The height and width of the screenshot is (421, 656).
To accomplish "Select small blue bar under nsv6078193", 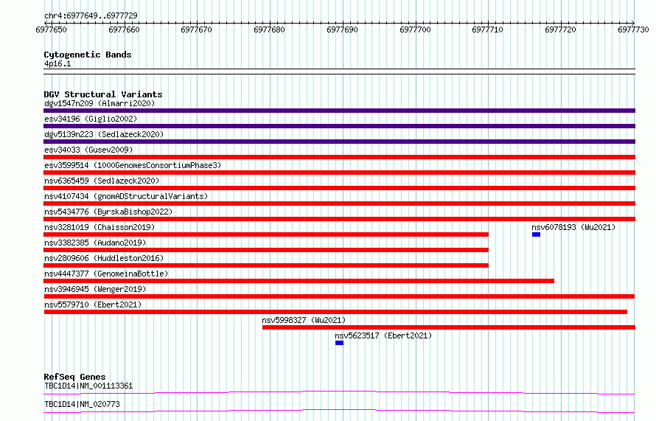I will coord(536,234).
